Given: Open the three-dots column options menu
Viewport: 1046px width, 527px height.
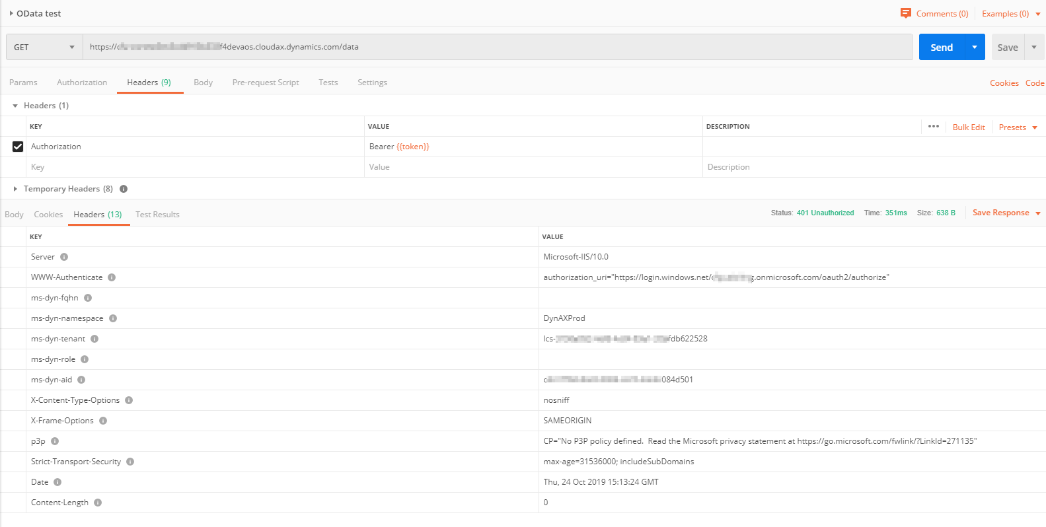Looking at the screenshot, I should [934, 126].
